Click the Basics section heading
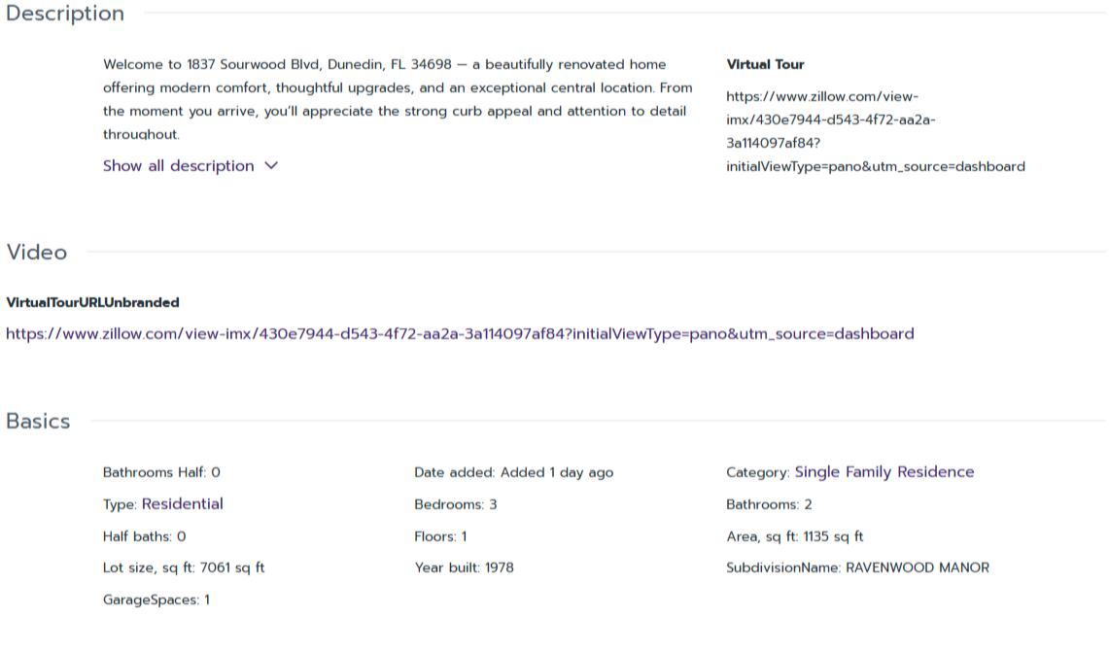Viewport: 1109px width, 651px height. tap(39, 422)
